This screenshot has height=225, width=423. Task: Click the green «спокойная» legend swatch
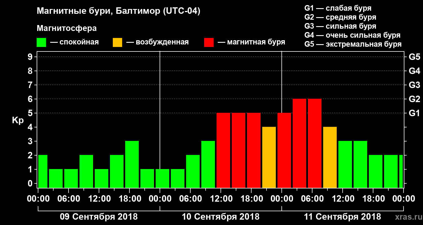click(41, 42)
